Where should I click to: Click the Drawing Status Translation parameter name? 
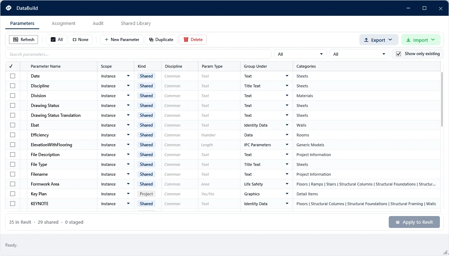tap(56, 115)
